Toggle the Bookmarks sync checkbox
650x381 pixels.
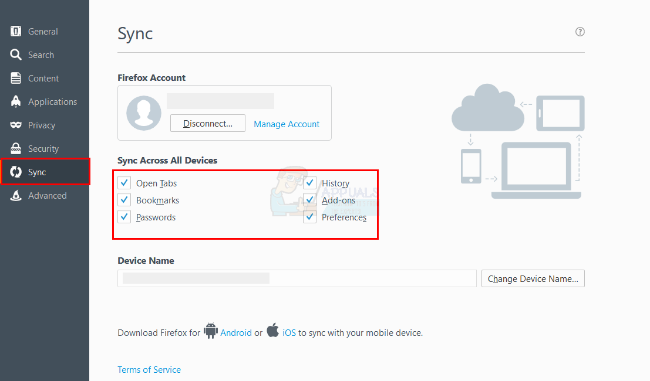coord(124,200)
